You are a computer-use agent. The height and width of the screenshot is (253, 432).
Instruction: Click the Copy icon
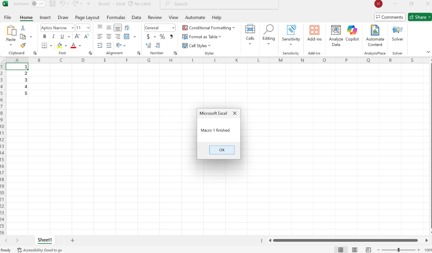coord(23,36)
